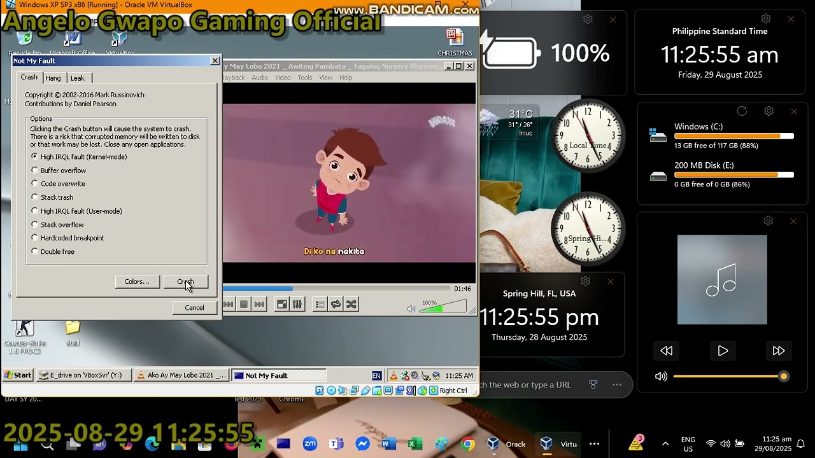Select High IRQL fault (Kernel-mode) option

point(80,156)
